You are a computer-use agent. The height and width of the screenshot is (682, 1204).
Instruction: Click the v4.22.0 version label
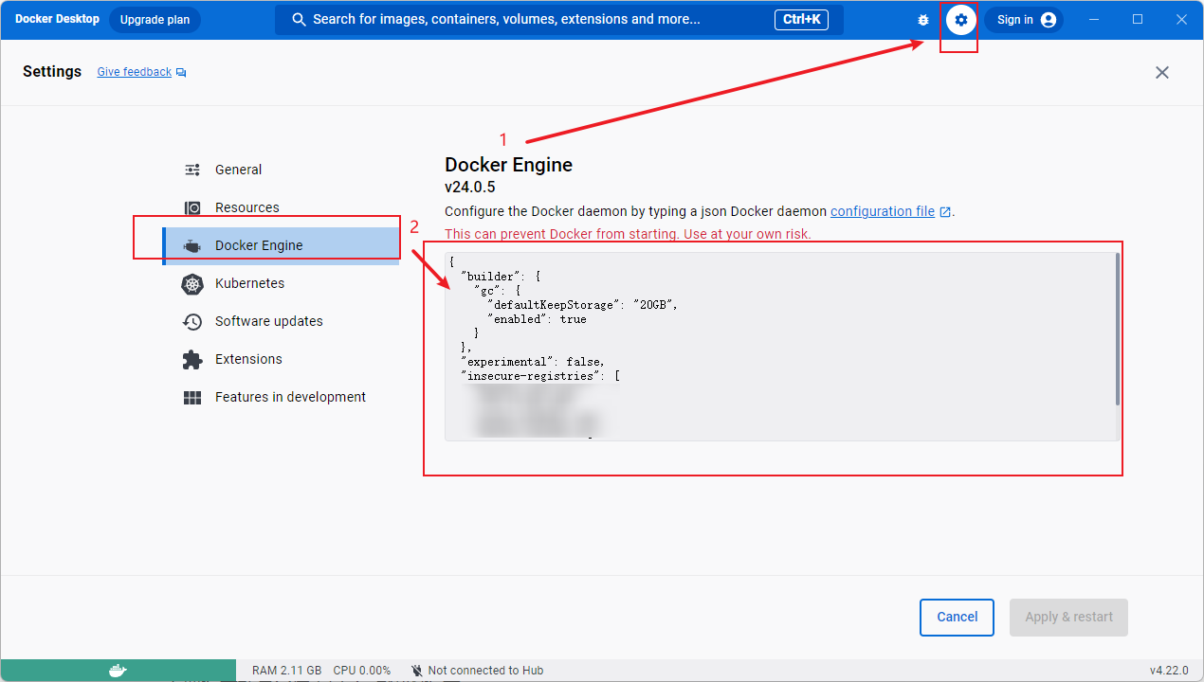pos(1169,671)
